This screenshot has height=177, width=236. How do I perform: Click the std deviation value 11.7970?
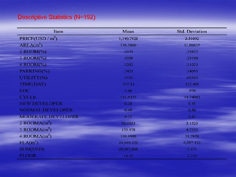click(x=192, y=136)
